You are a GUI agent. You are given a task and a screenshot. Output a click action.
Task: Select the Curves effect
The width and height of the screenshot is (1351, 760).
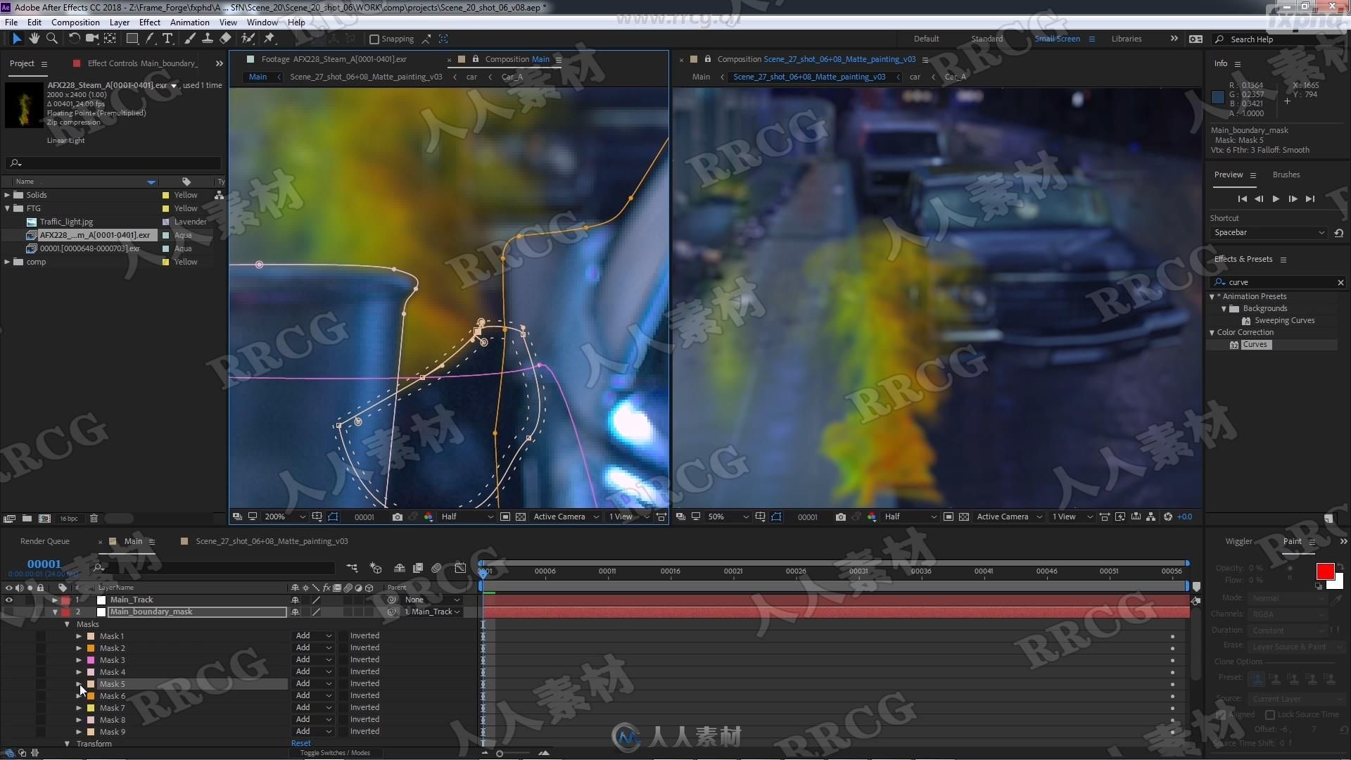click(x=1254, y=345)
